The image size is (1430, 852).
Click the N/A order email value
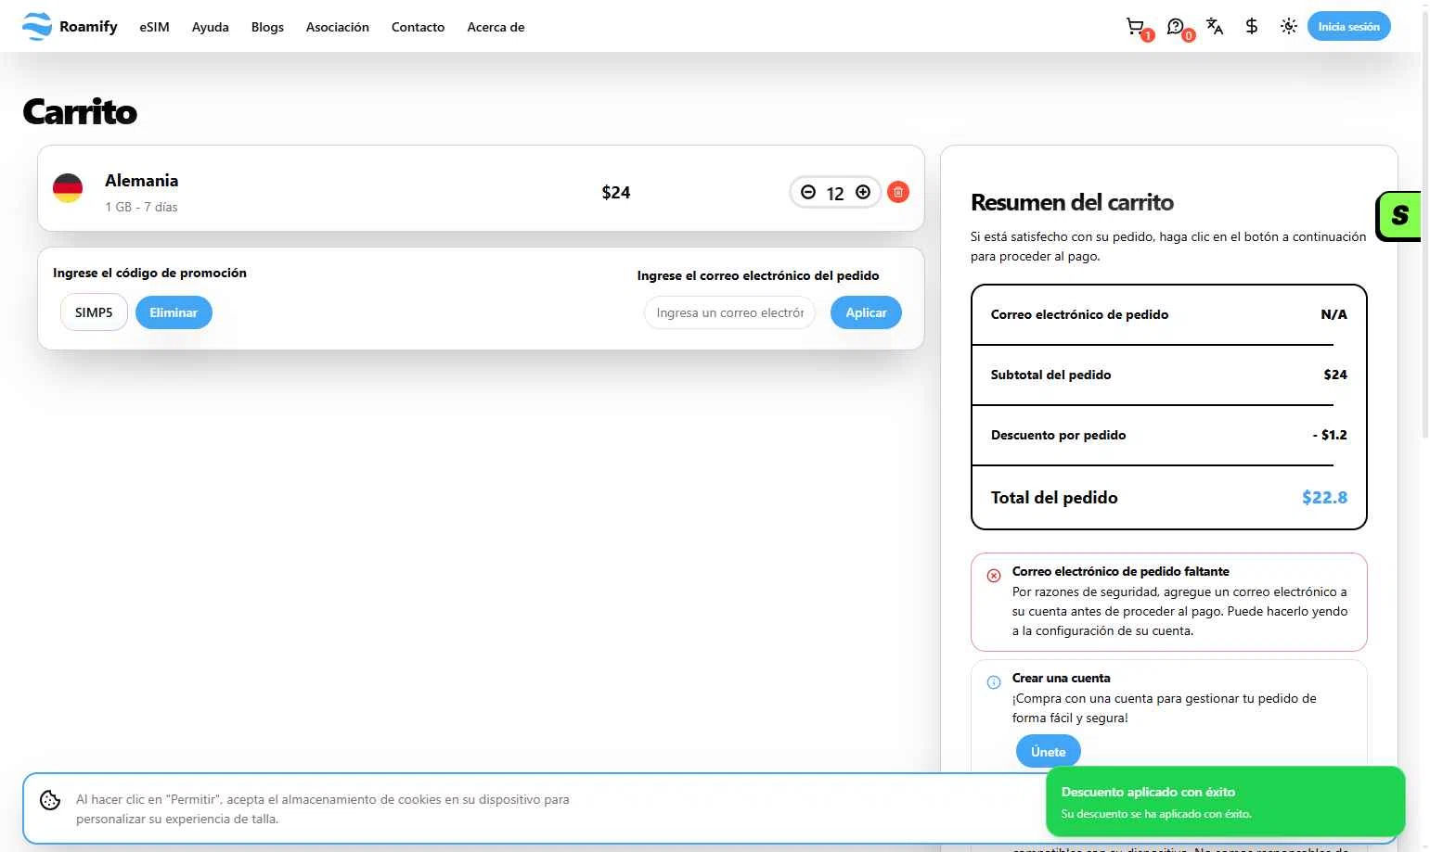click(1333, 314)
